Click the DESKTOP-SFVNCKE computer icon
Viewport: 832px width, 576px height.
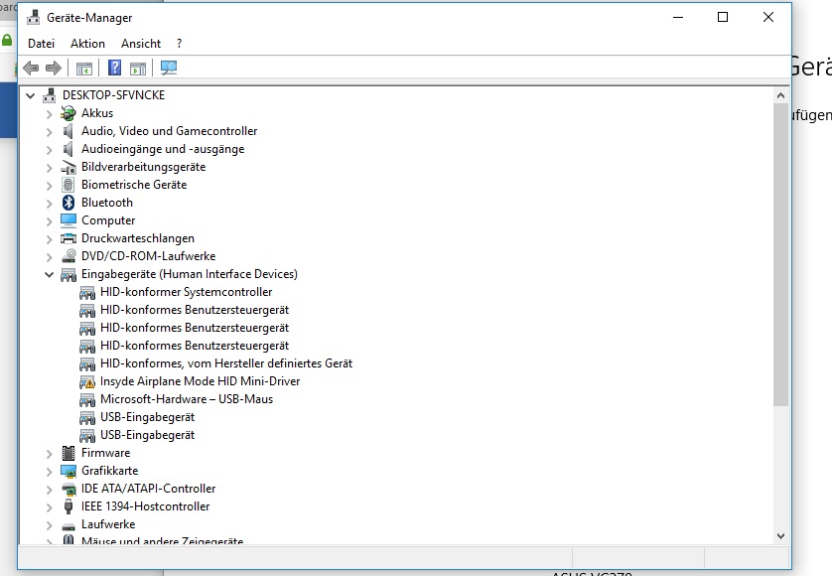tap(50, 95)
